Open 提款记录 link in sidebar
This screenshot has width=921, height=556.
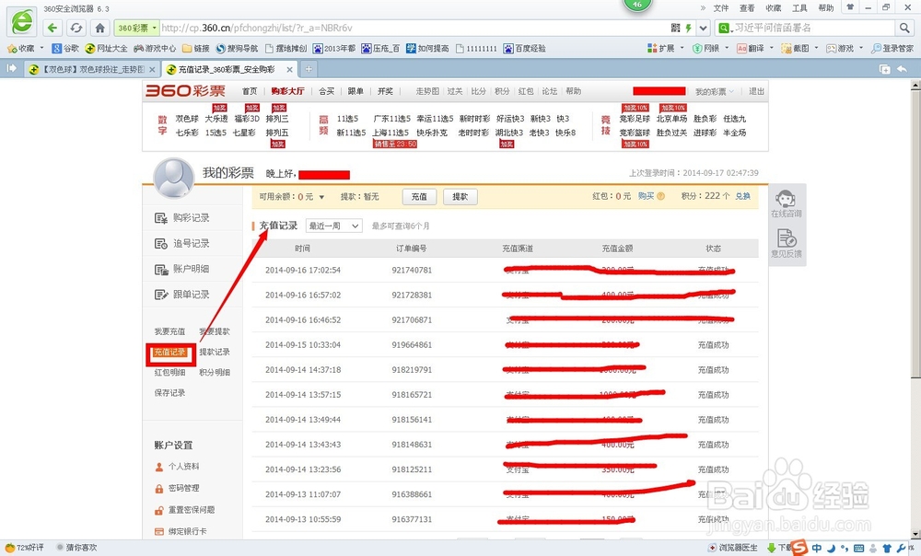click(x=215, y=352)
